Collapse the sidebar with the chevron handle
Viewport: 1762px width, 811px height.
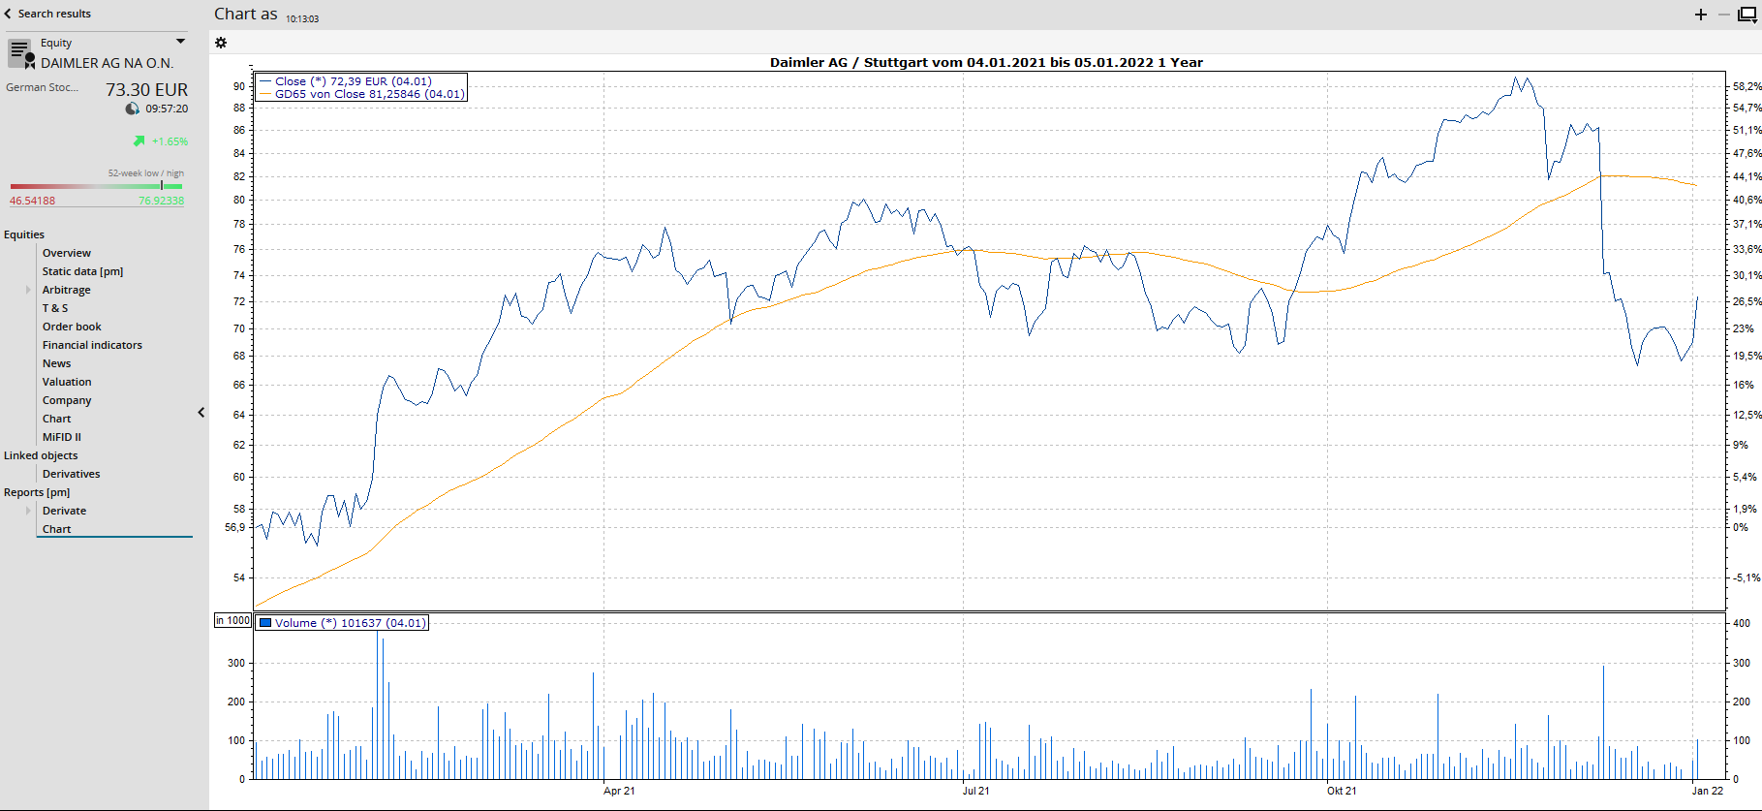[201, 413]
